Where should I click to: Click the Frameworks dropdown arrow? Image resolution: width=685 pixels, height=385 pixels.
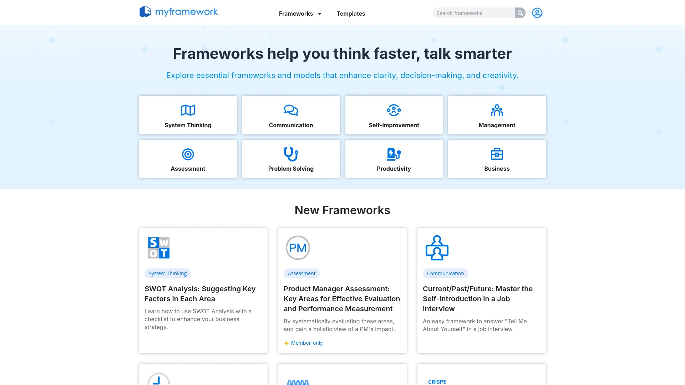(320, 13)
